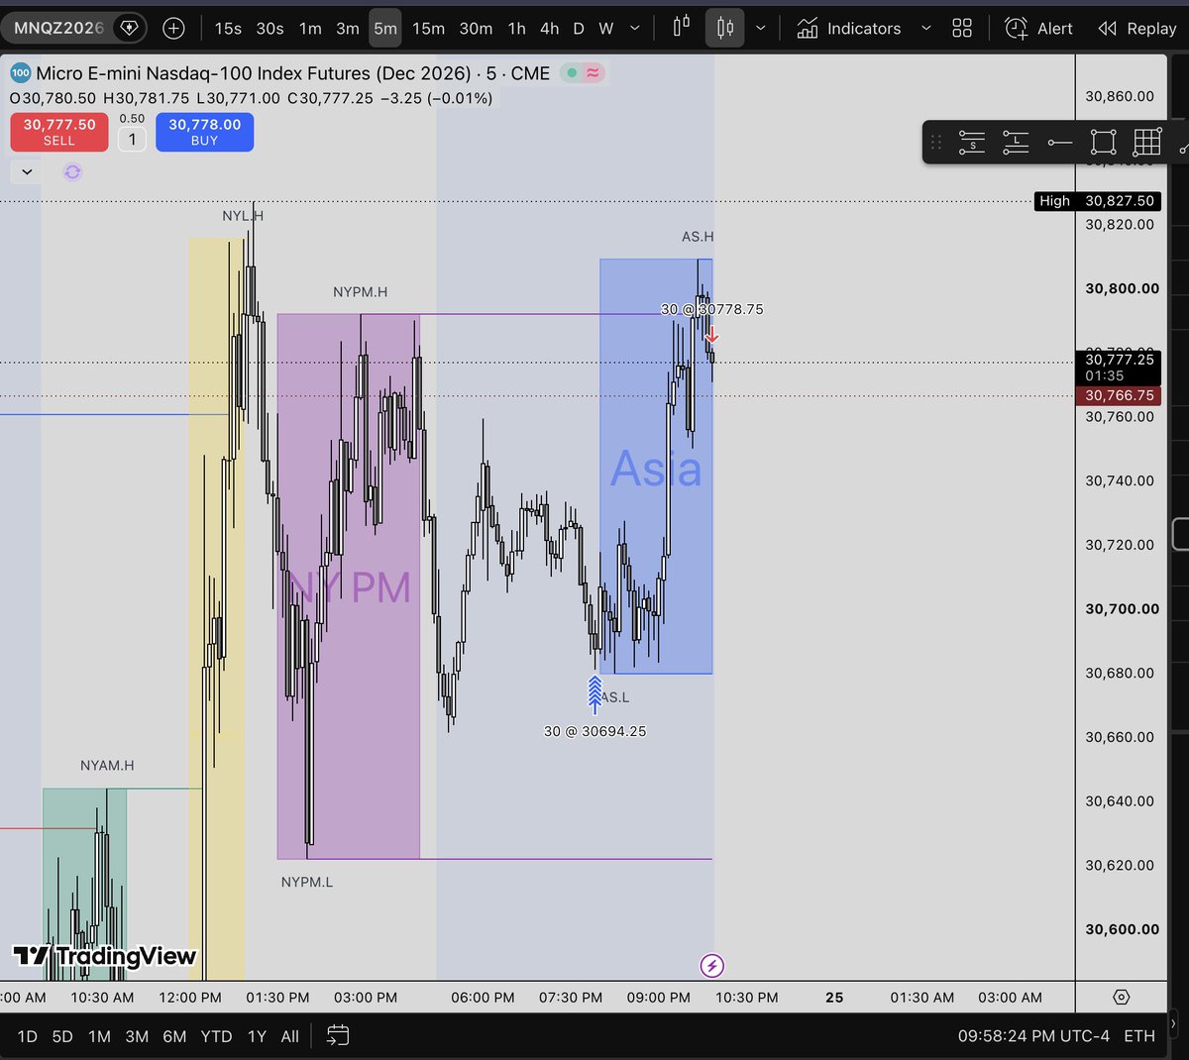Set the date range to YTD
The image size is (1189, 1060).
point(216,1036)
